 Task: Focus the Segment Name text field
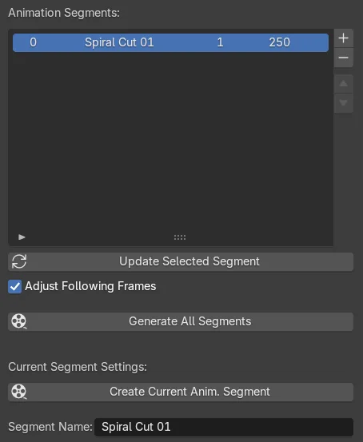[224, 427]
